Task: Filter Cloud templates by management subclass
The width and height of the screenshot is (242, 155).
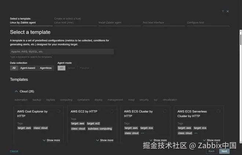Action: tap(115, 100)
